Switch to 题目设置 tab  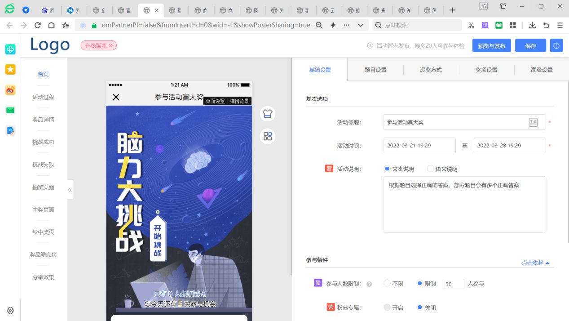(x=375, y=70)
